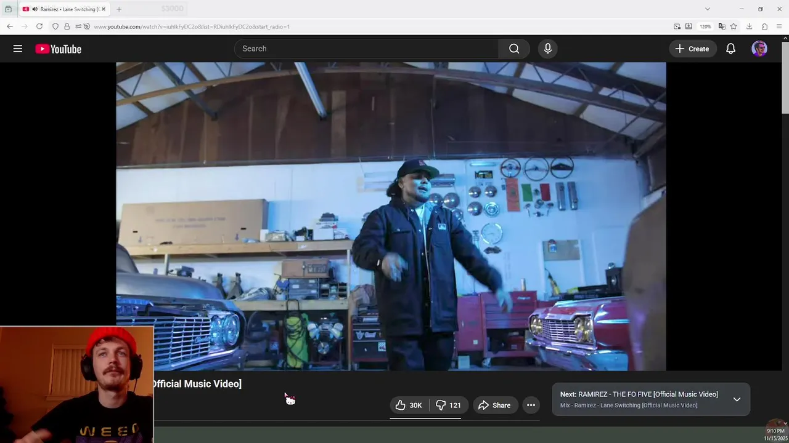Image resolution: width=789 pixels, height=443 pixels.
Task: Open the account avatar menu
Action: click(759, 49)
